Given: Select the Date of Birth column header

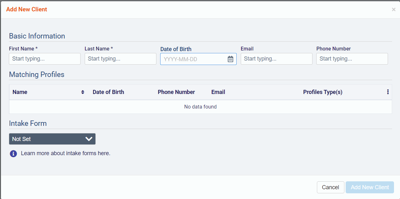Looking at the screenshot, I should tap(108, 92).
